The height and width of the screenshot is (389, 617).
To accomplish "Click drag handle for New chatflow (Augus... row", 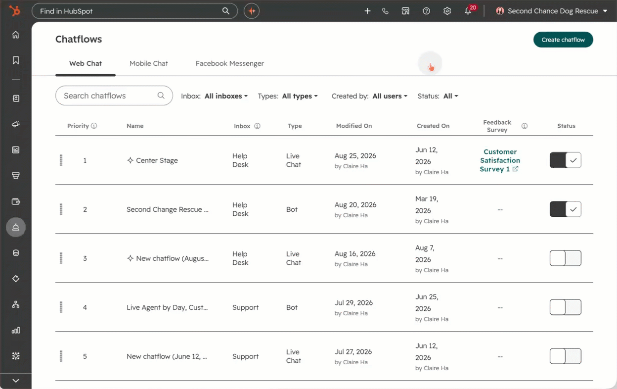I will (61, 258).
